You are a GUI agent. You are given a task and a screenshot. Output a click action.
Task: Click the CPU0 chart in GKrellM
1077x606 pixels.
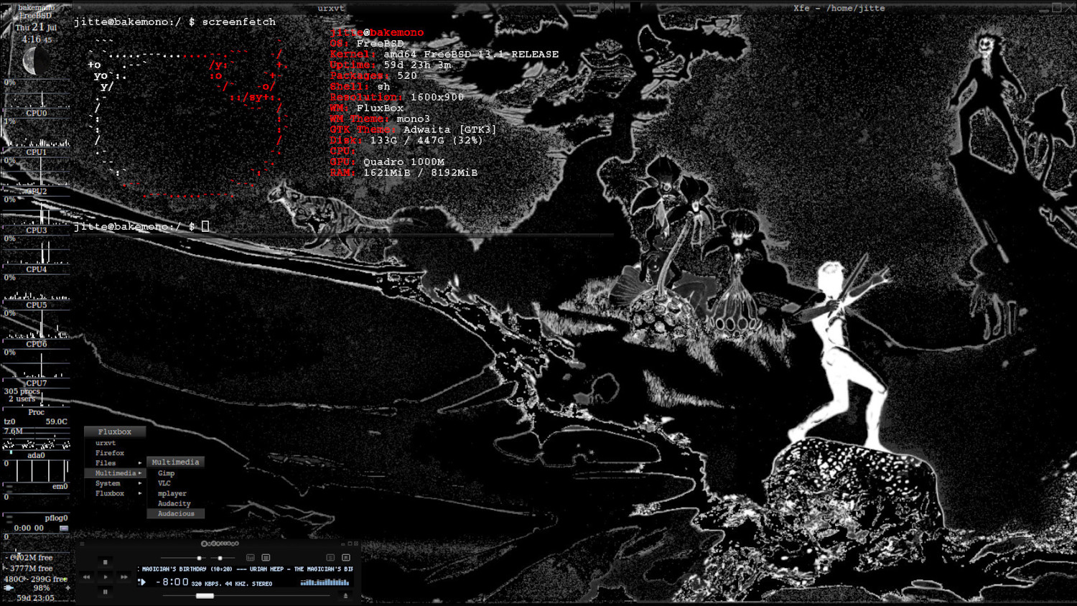click(36, 94)
